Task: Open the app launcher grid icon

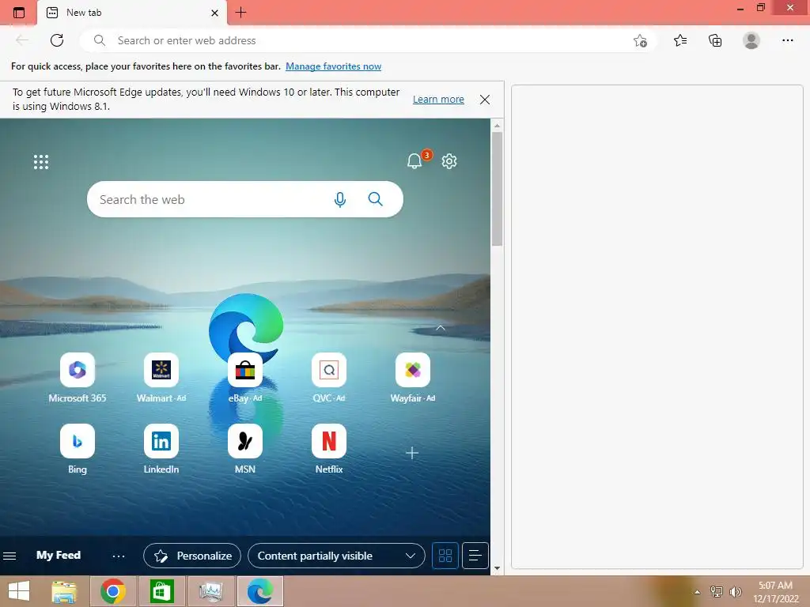Action: click(41, 162)
